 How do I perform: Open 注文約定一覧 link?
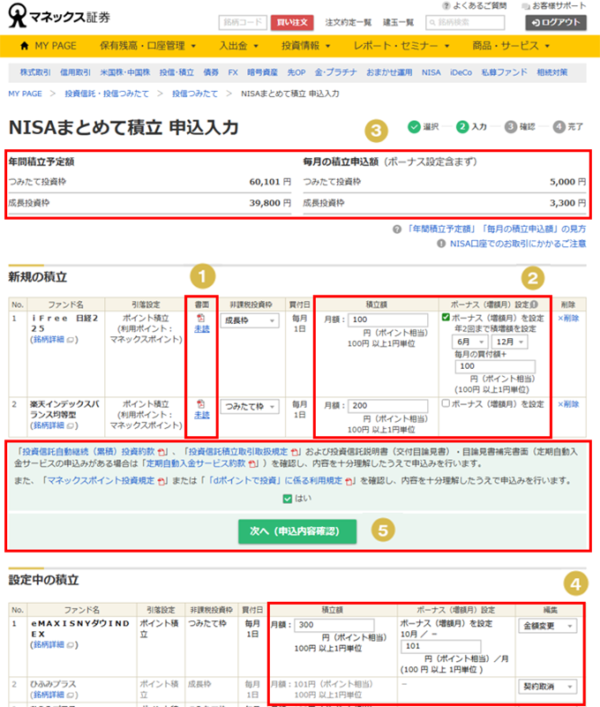pyautogui.click(x=348, y=22)
